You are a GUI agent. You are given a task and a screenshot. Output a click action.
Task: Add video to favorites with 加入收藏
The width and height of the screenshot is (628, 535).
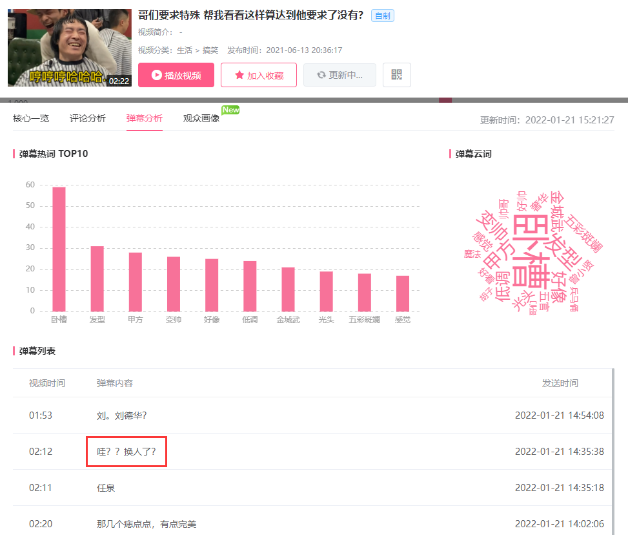[259, 75]
